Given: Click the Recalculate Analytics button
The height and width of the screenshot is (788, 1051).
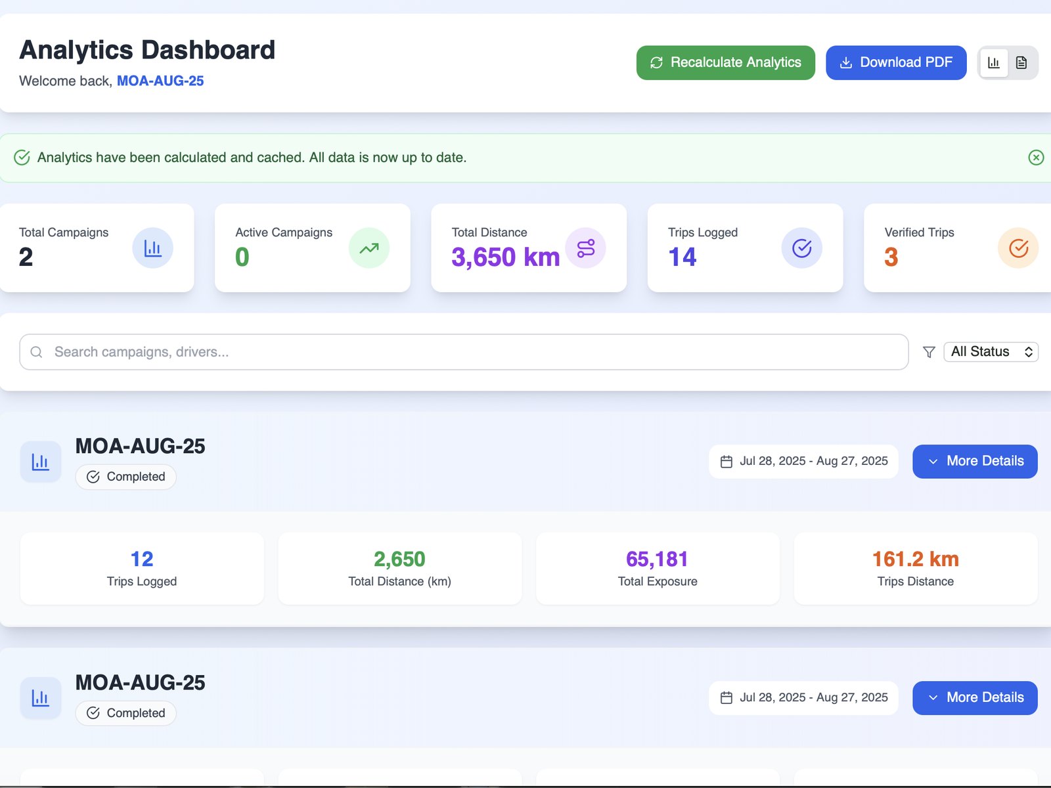Looking at the screenshot, I should pyautogui.click(x=725, y=62).
